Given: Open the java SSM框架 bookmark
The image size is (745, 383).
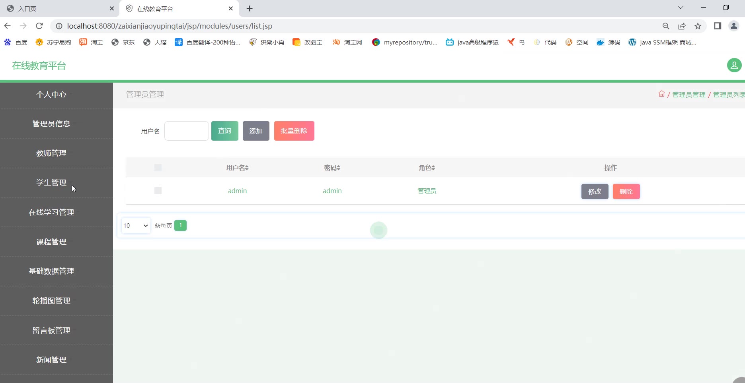Looking at the screenshot, I should (662, 42).
